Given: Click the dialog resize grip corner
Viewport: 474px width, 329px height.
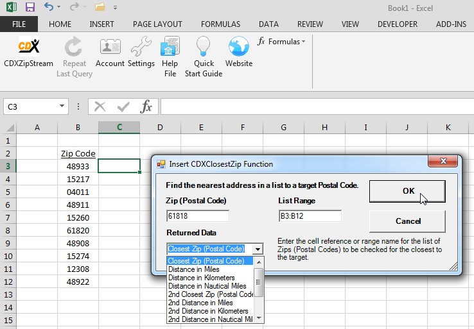Looking at the screenshot, I should [x=453, y=266].
